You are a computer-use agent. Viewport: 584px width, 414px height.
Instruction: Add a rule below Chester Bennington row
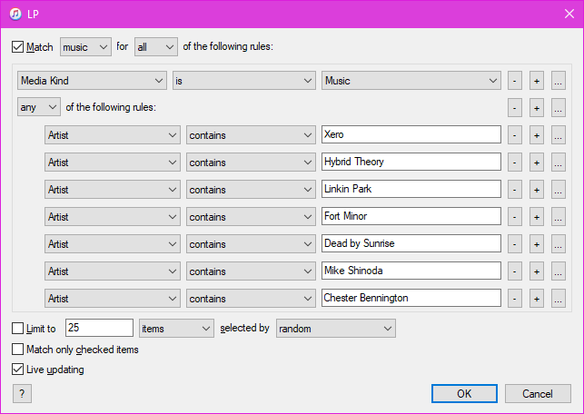(x=537, y=298)
